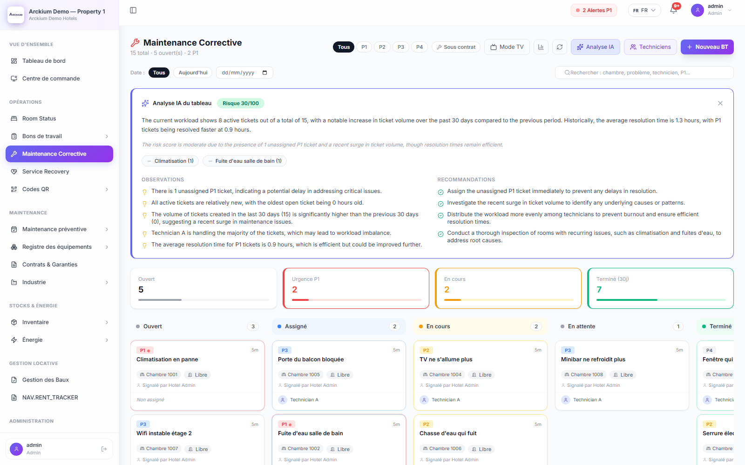Click the Arckium Demo property logo
This screenshot has height=465, width=745.
coord(16,15)
